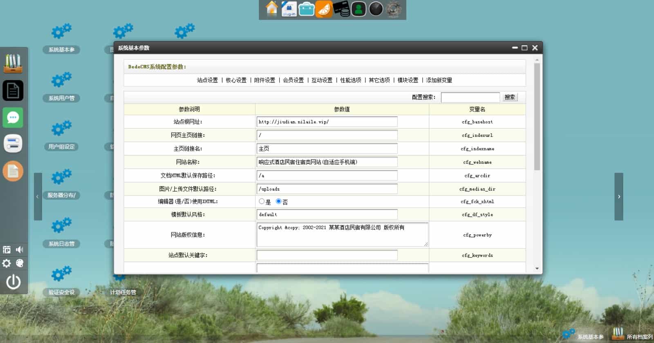This screenshot has width=654, height=343.
Task: Open the green chat bubble icon
Action: 13,118
